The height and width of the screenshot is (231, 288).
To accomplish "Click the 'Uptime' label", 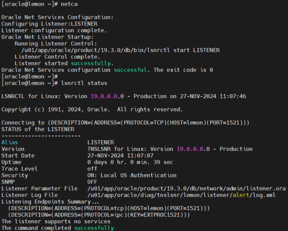I will (x=11, y=162).
